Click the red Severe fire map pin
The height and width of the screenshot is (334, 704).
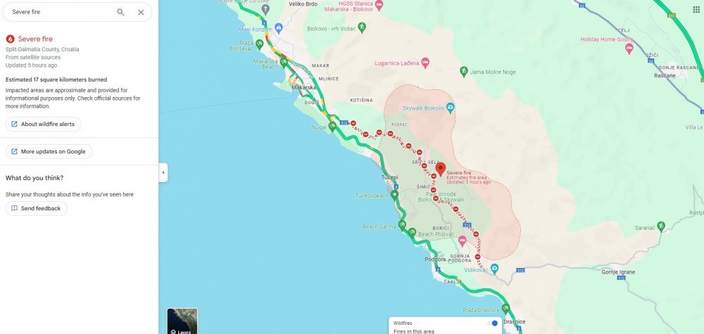441,169
